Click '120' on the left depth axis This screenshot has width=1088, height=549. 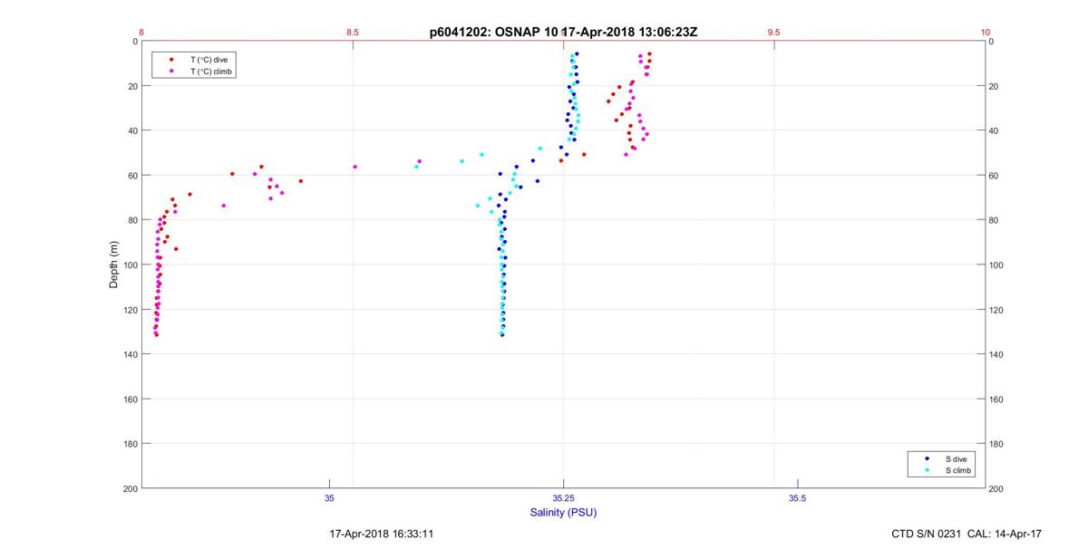[x=131, y=310]
